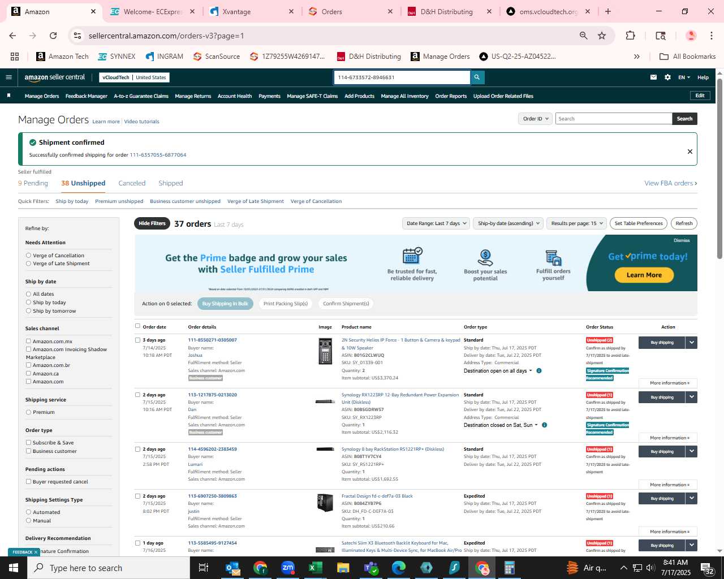This screenshot has height=579, width=724.
Task: Select Verge of Cancellation radio in filters
Action: click(28, 256)
